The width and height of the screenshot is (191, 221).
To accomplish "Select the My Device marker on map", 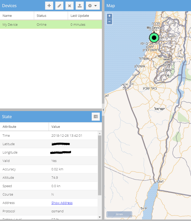I will [154, 38].
